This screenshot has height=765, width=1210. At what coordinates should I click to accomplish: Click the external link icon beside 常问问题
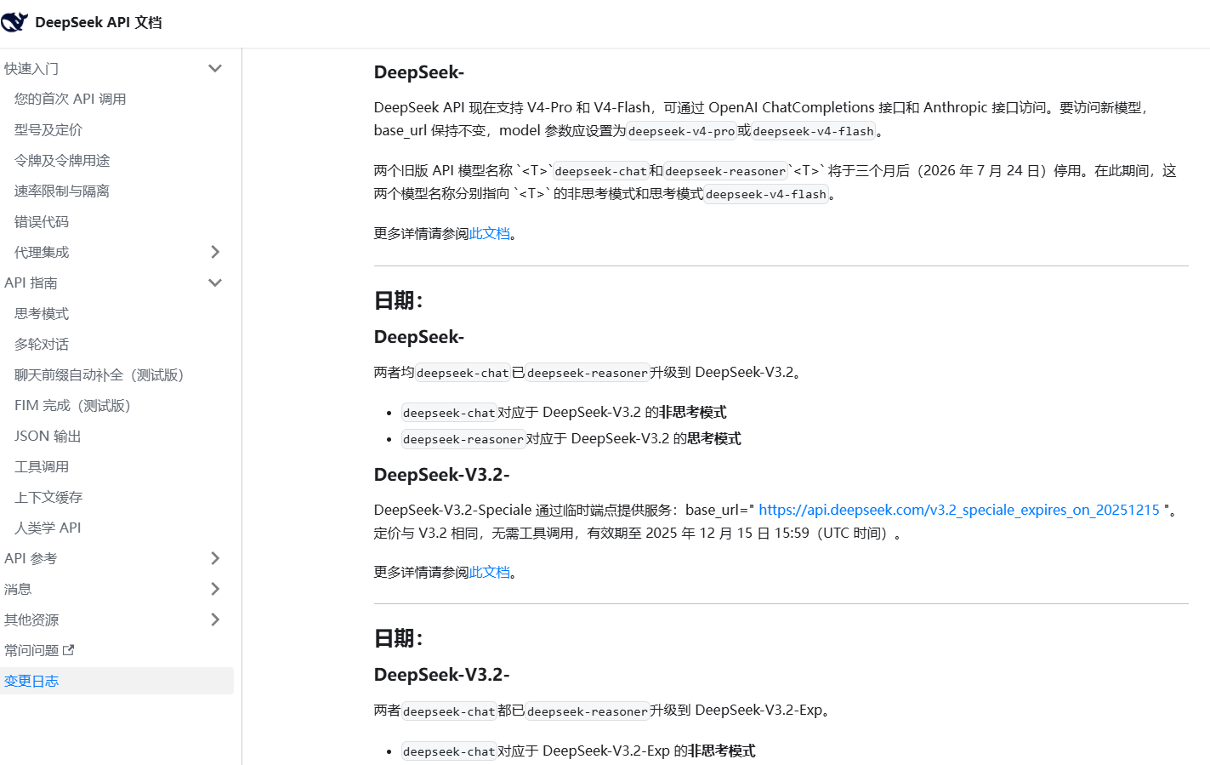point(69,650)
